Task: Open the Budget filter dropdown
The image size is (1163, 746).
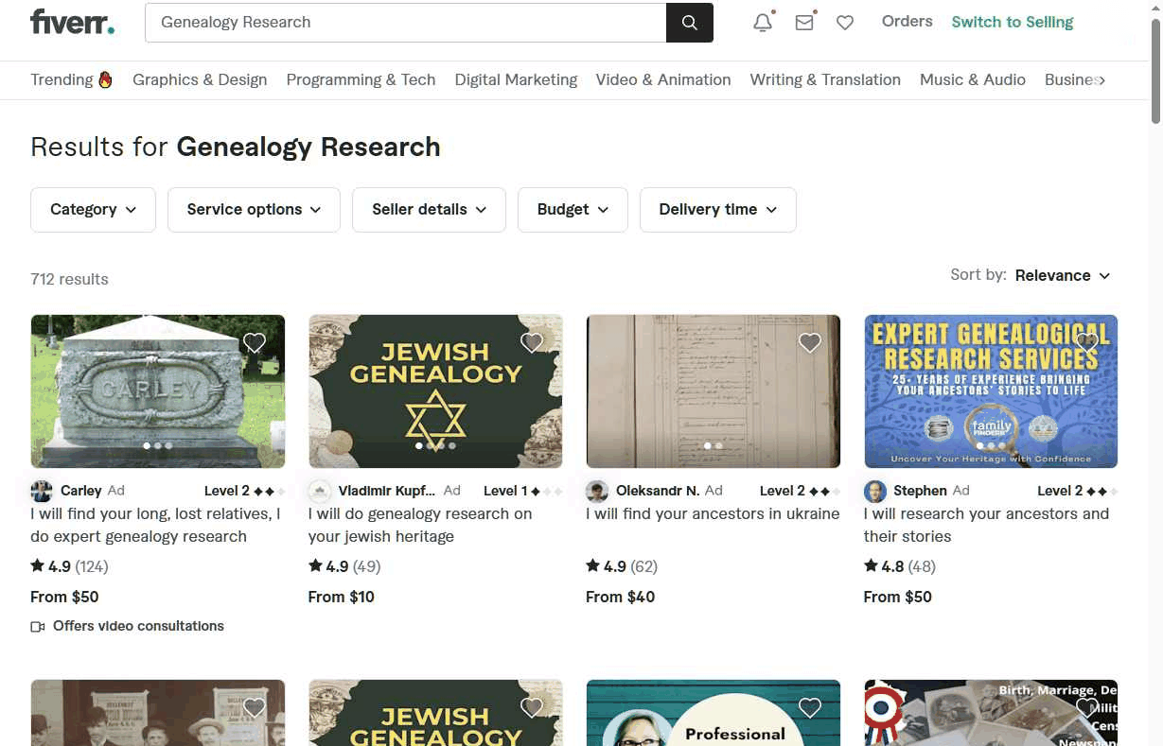Action: tap(573, 209)
